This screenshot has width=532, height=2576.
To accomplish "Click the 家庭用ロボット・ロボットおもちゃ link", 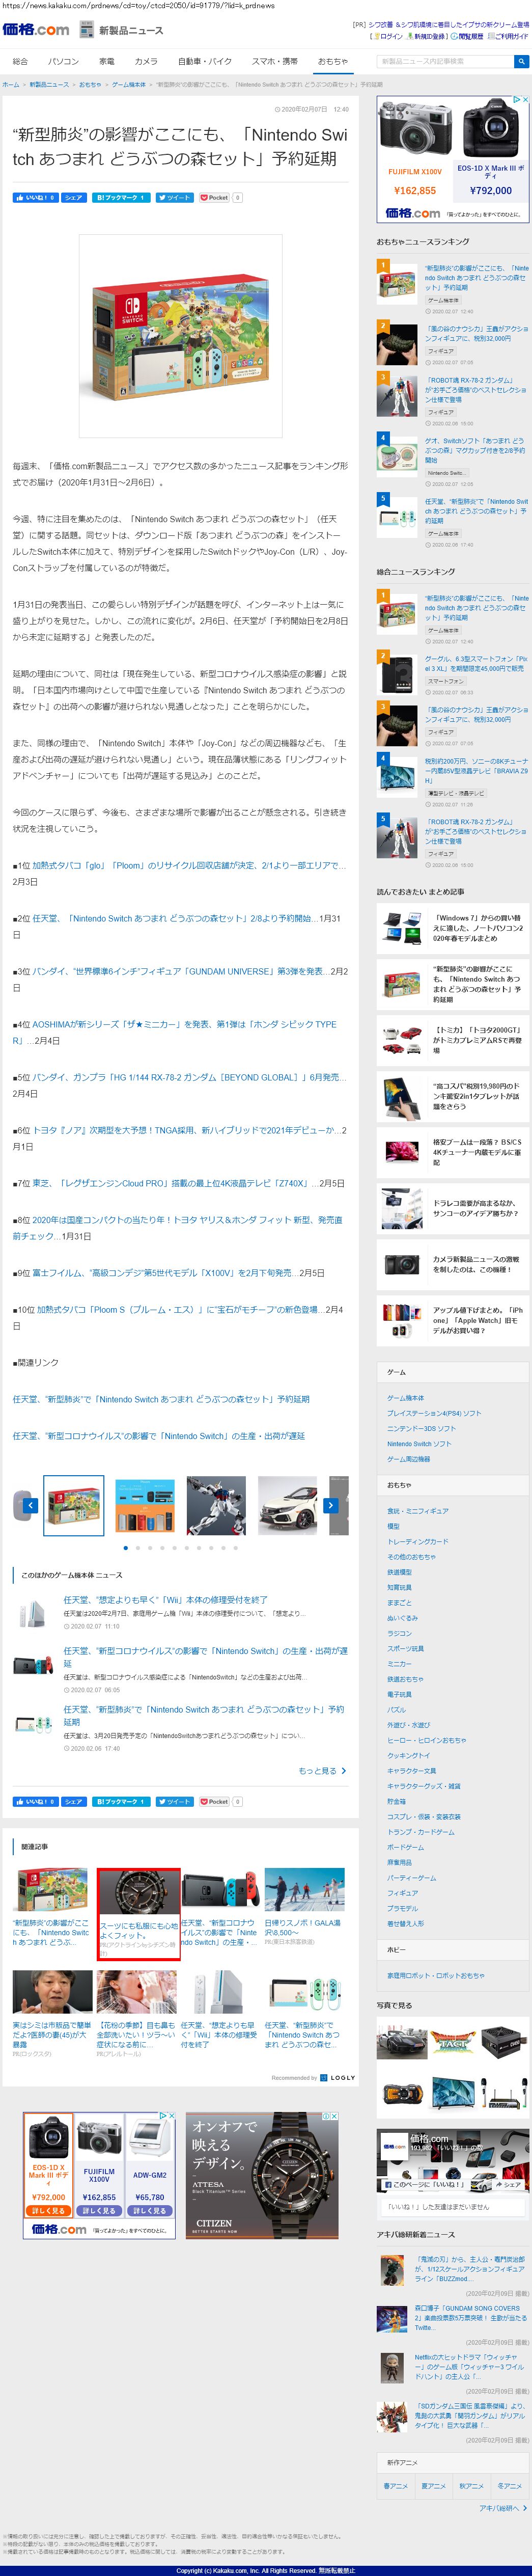I will pyautogui.click(x=436, y=1975).
